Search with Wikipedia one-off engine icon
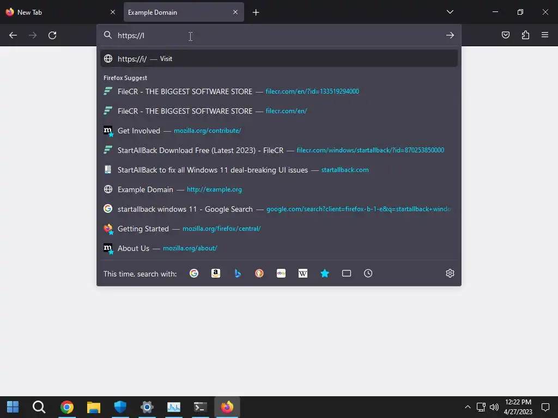The image size is (558, 418). [x=303, y=273]
